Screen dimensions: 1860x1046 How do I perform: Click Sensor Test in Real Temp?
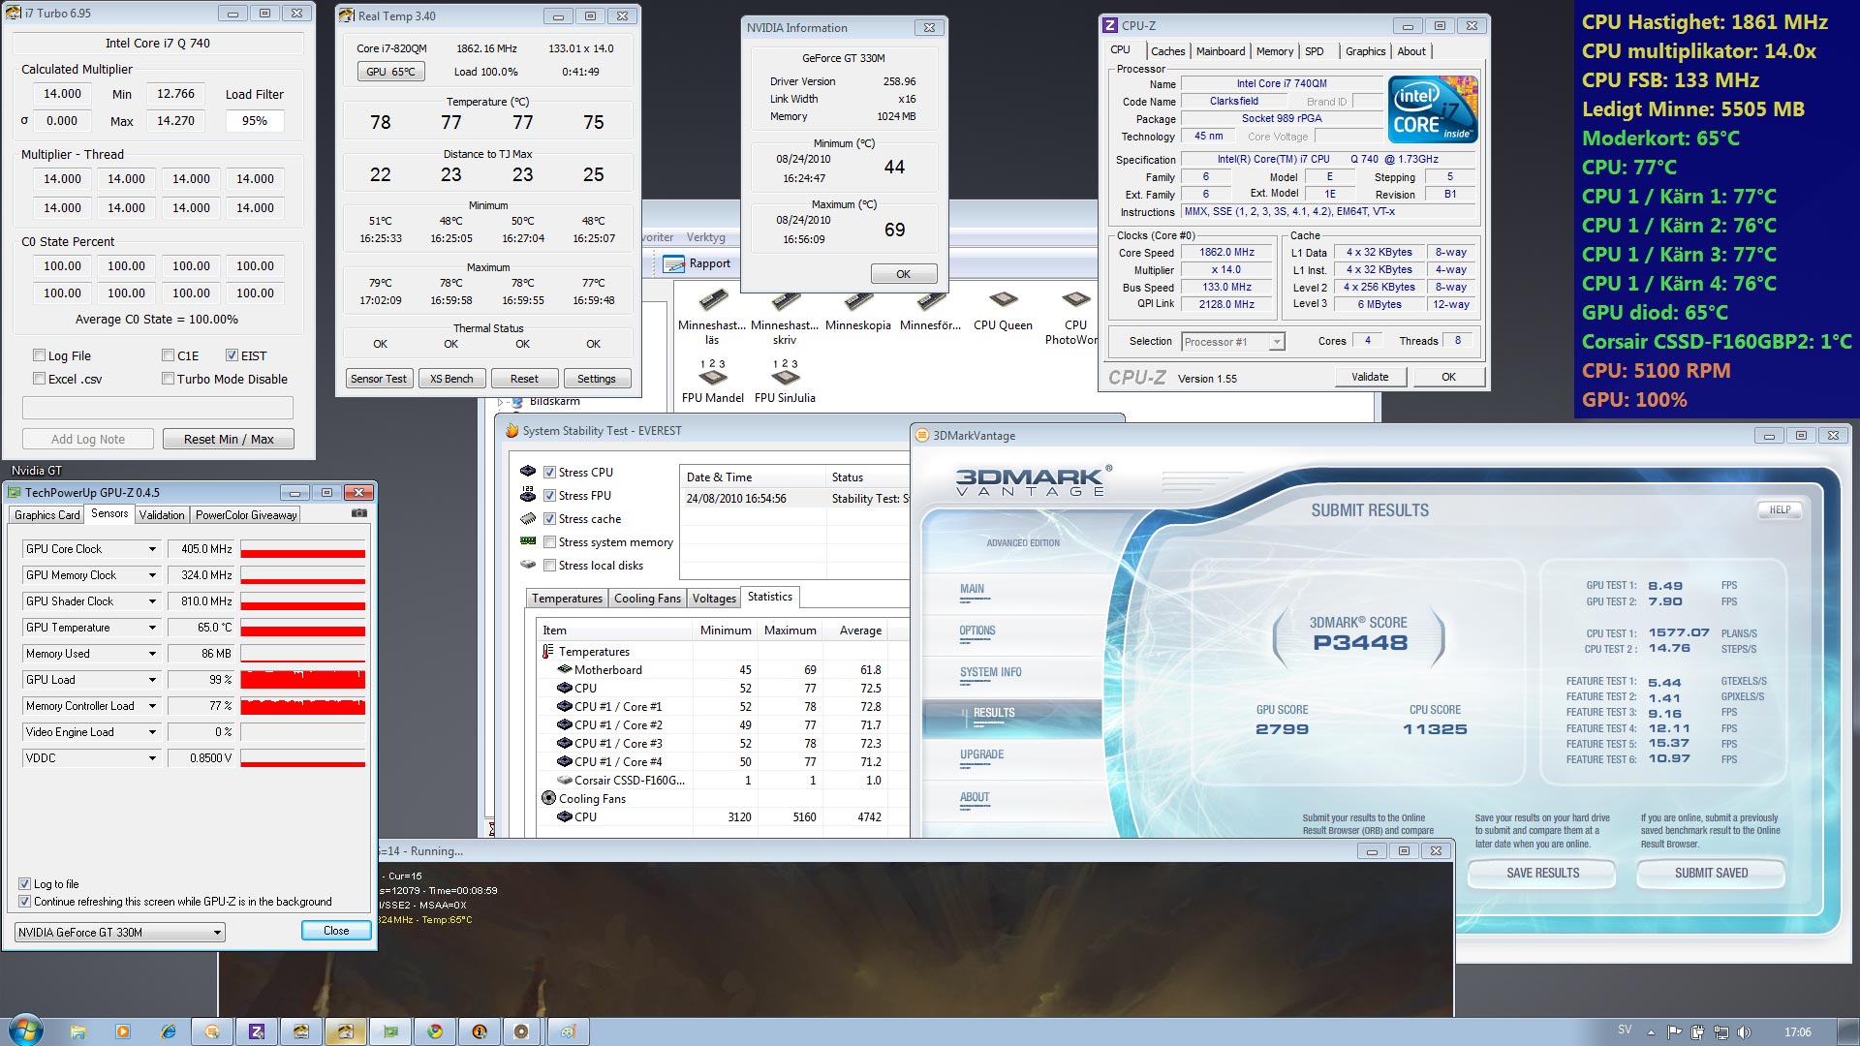click(379, 379)
